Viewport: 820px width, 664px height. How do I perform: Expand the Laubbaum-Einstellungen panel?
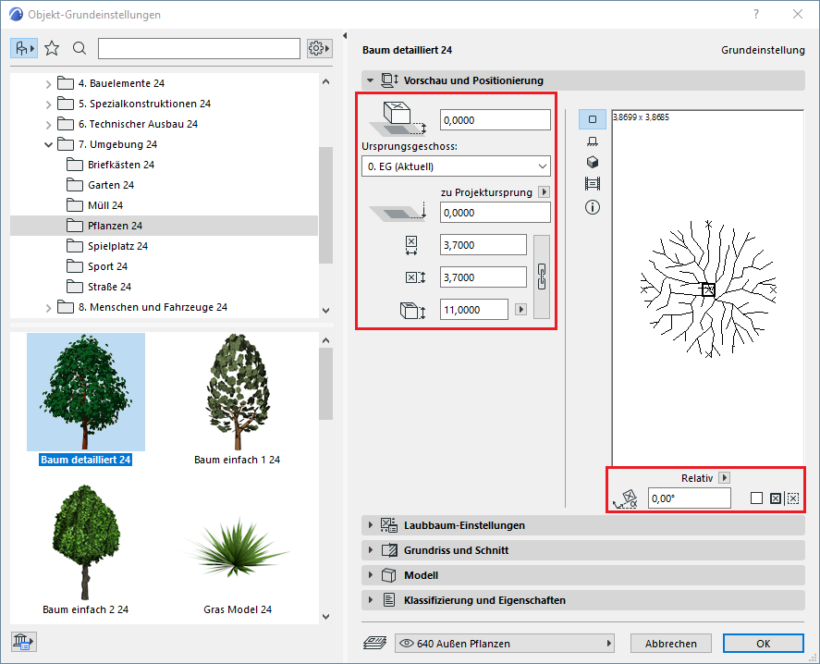pyautogui.click(x=464, y=525)
